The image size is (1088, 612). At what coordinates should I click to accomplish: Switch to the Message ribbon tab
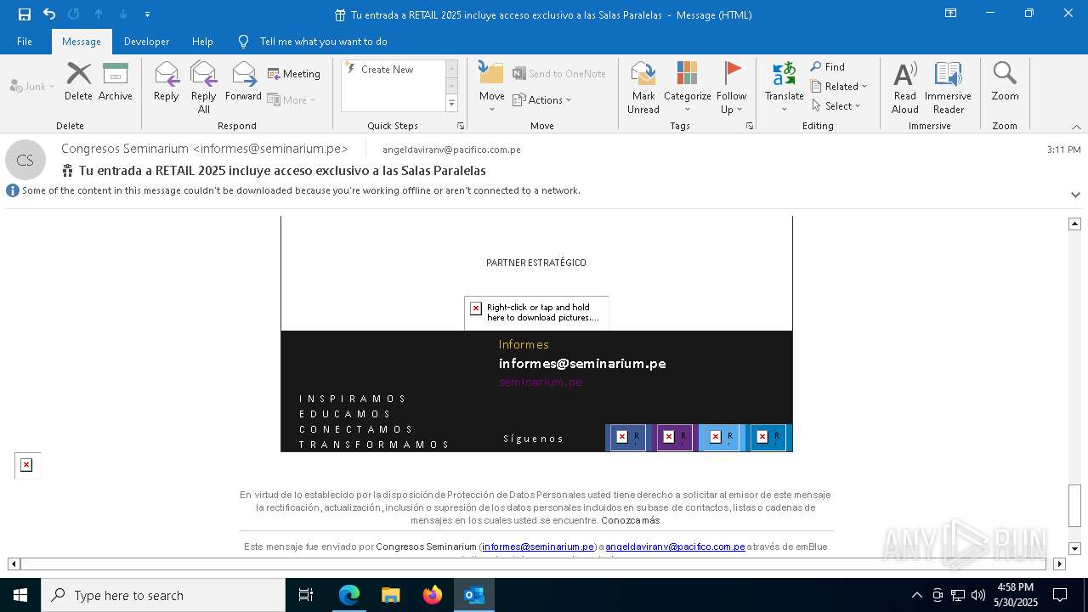[x=82, y=42]
